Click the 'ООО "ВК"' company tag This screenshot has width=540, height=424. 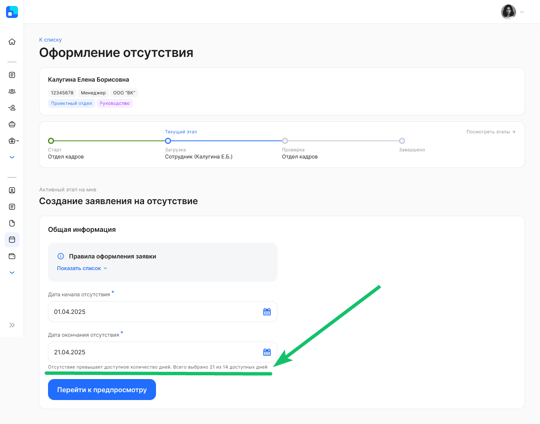point(124,93)
